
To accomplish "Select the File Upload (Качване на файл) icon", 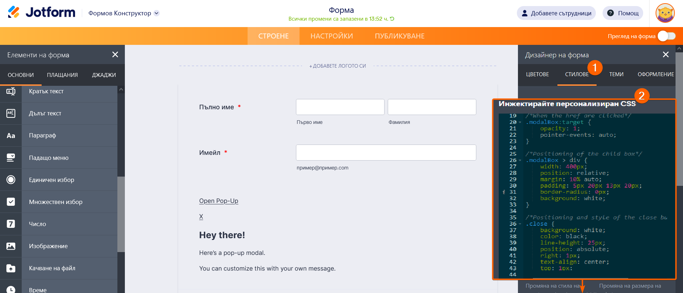I will (11, 268).
